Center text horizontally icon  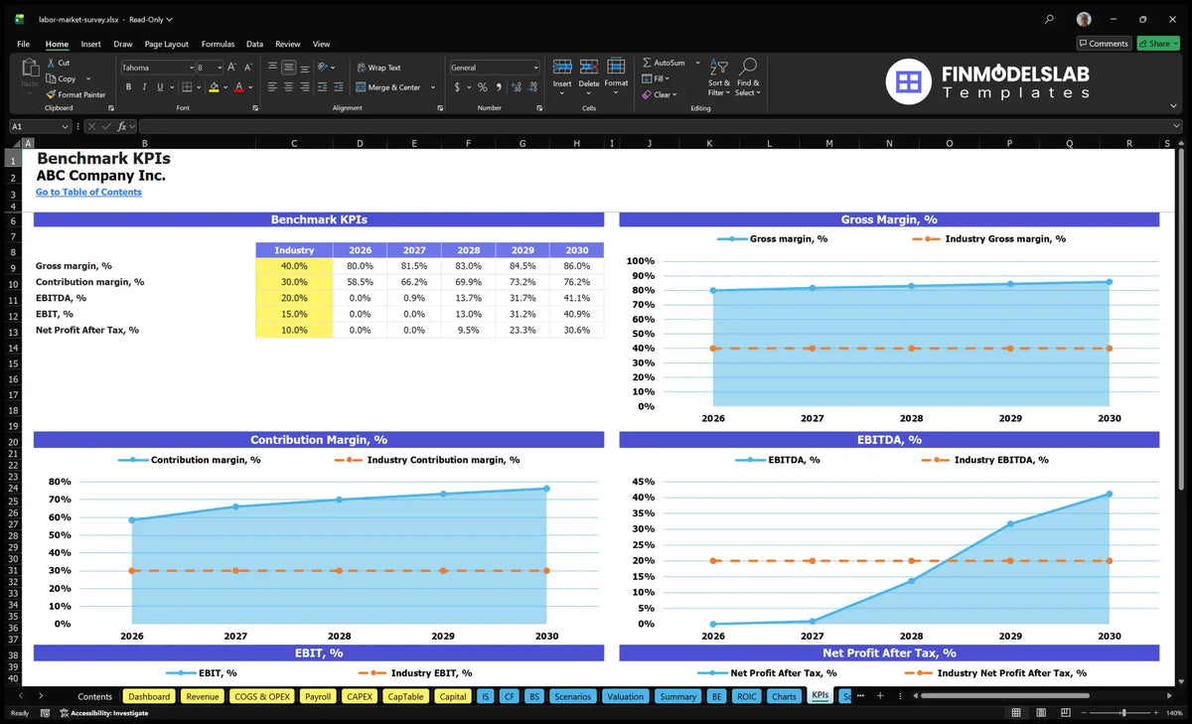tap(288, 87)
